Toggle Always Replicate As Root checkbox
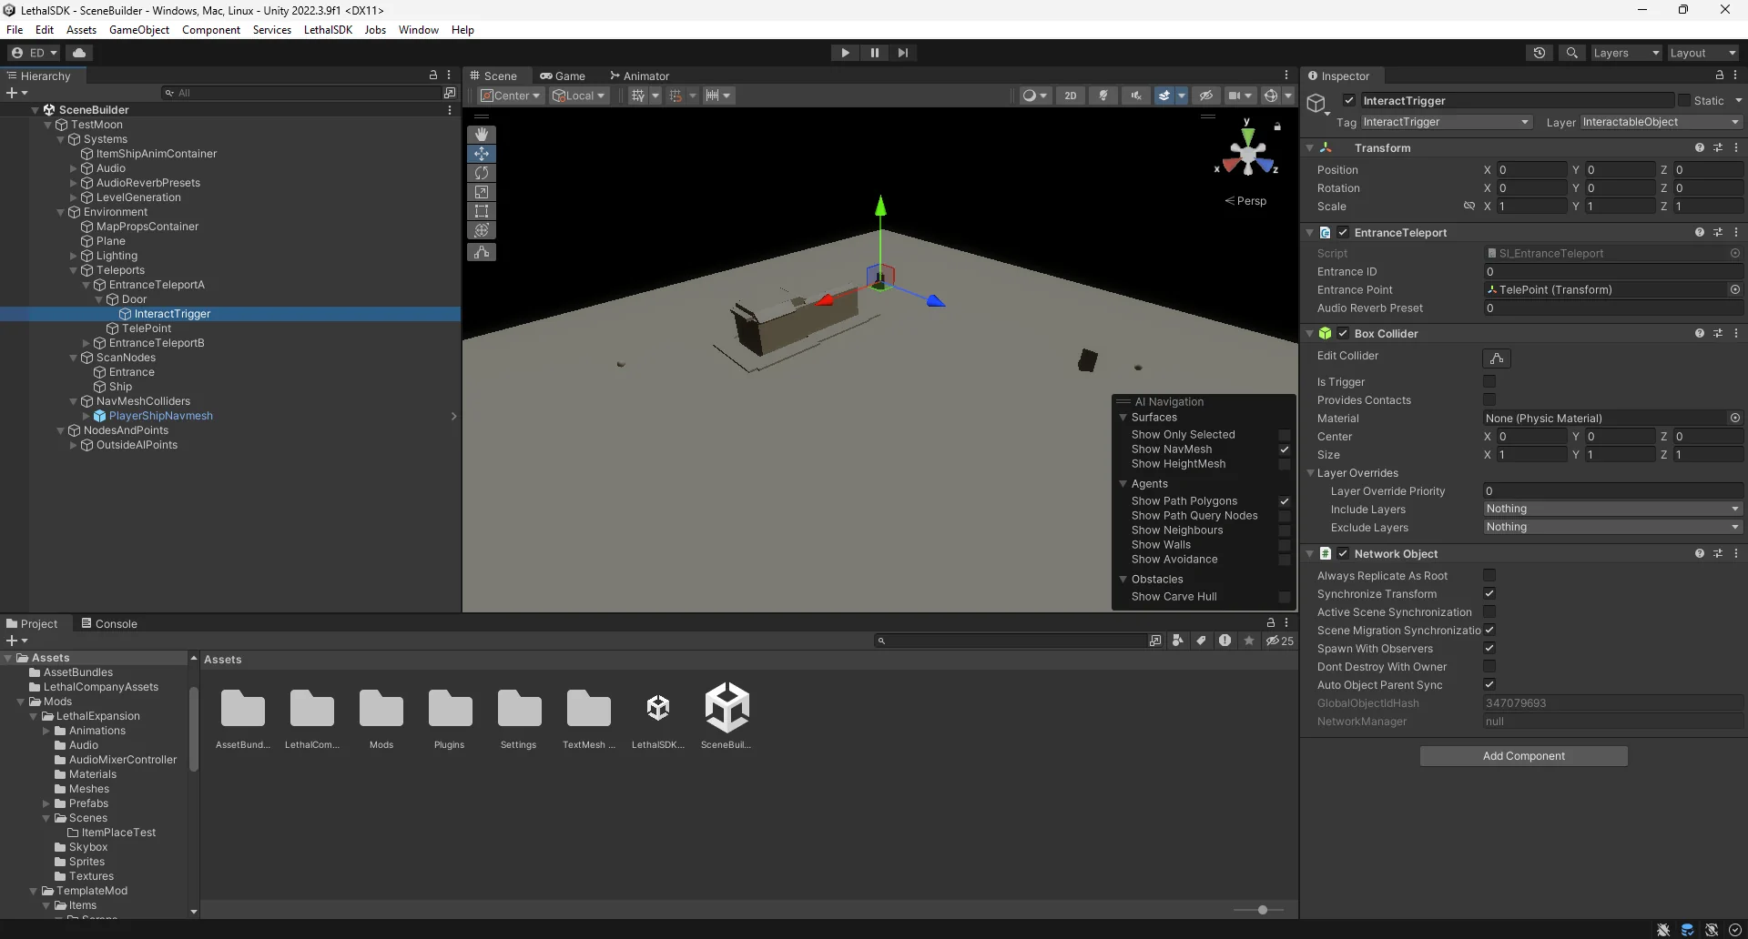The height and width of the screenshot is (939, 1748). click(x=1489, y=576)
